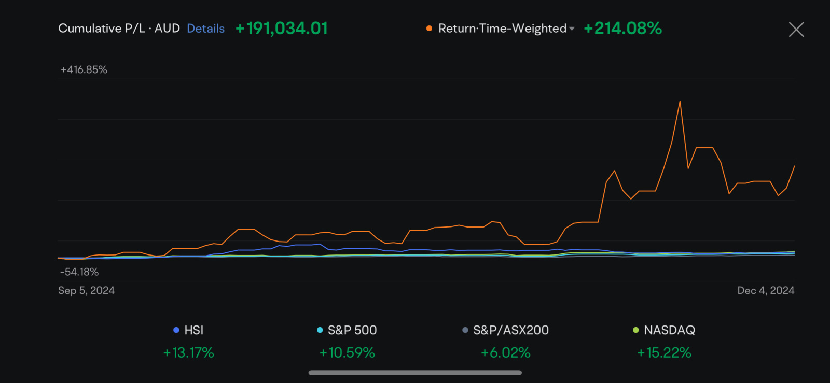Click the Dec 4, 2024 end date label
The image size is (830, 383).
point(766,291)
